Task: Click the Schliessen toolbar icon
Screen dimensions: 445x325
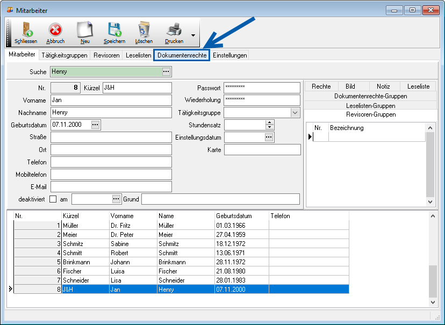Action: [x=25, y=32]
